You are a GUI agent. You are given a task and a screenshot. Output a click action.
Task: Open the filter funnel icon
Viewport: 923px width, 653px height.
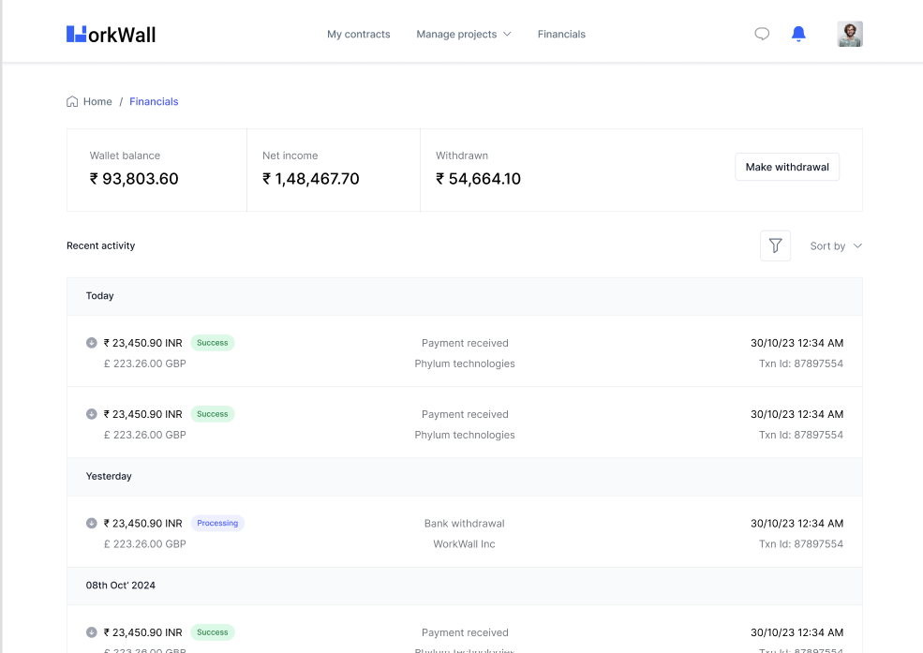pyautogui.click(x=775, y=245)
